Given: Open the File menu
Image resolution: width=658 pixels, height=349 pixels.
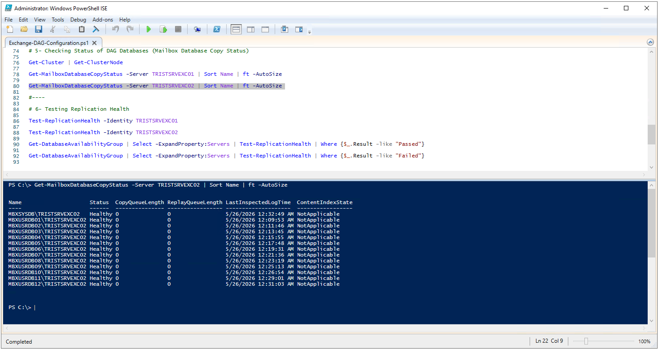Looking at the screenshot, I should (x=9, y=20).
